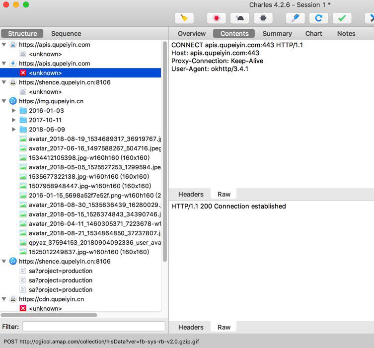Click HTTP/1.1 200 Connection established text
Viewport: 374px width, 348px height.
[x=228, y=206]
